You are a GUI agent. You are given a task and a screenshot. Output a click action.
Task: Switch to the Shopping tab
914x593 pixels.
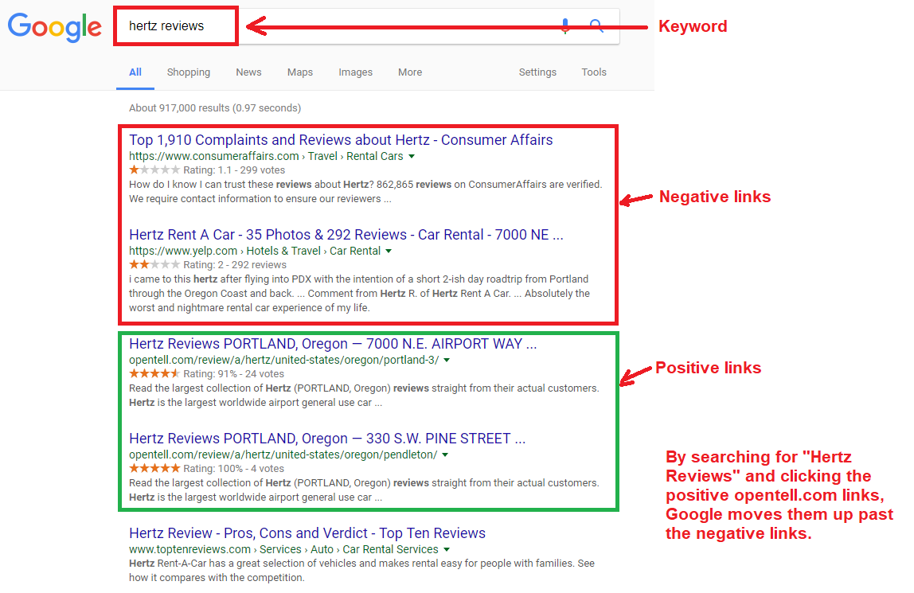188,72
